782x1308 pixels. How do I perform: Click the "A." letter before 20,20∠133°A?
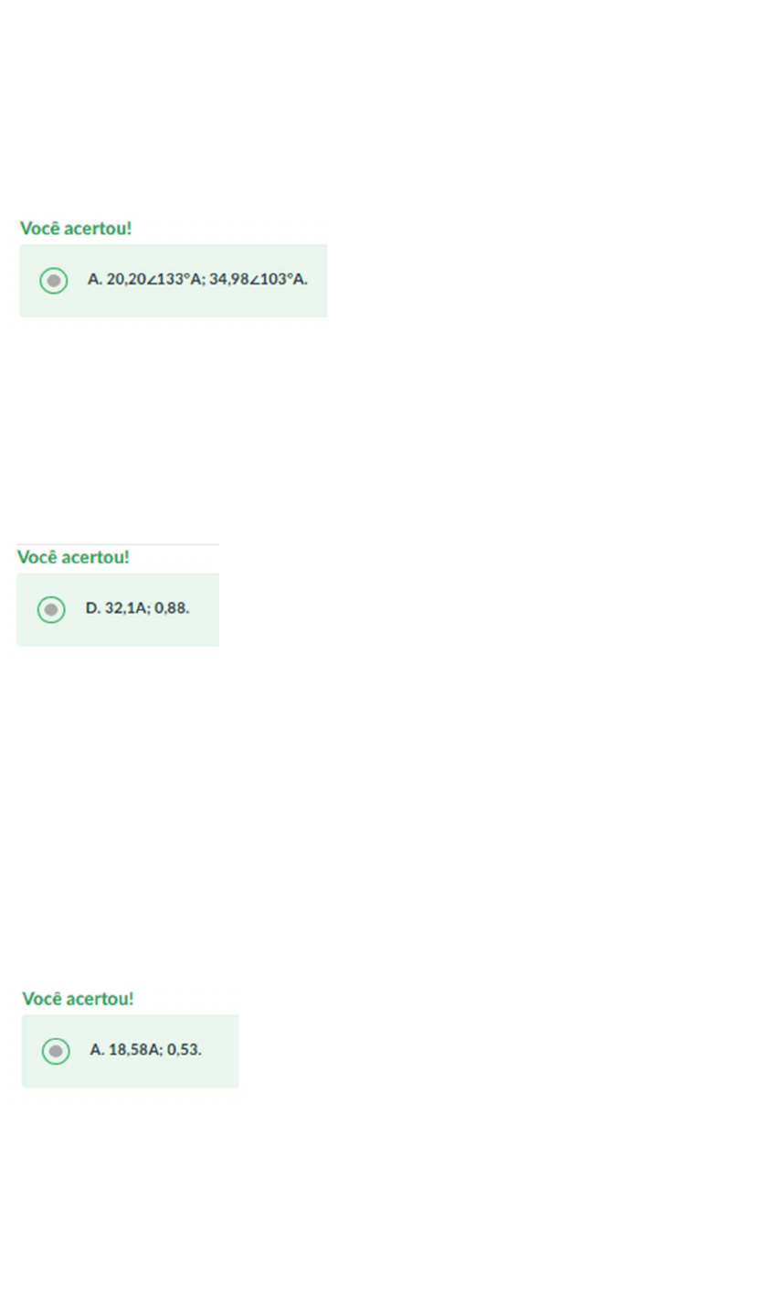click(95, 279)
